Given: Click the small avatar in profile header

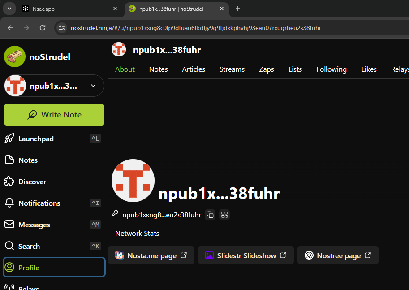Looking at the screenshot, I should 119,49.
